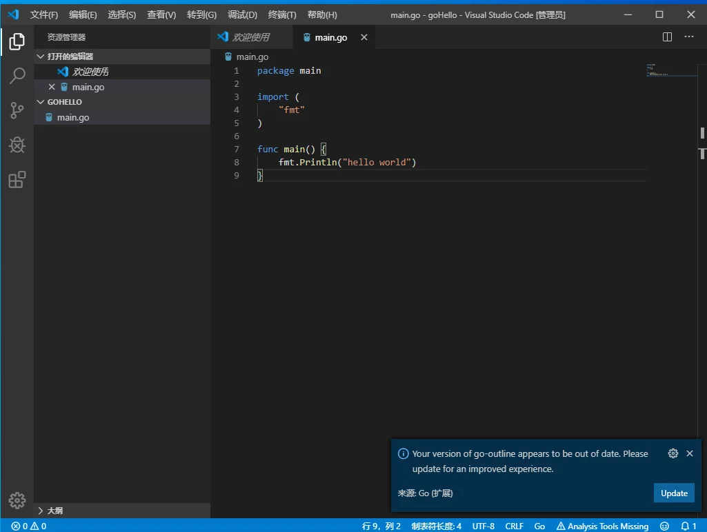707x532 pixels.
Task: Open the Explorer view in activity bar
Action: pos(17,41)
